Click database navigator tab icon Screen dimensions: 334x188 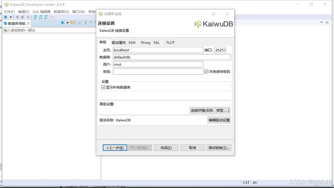point(5,23)
